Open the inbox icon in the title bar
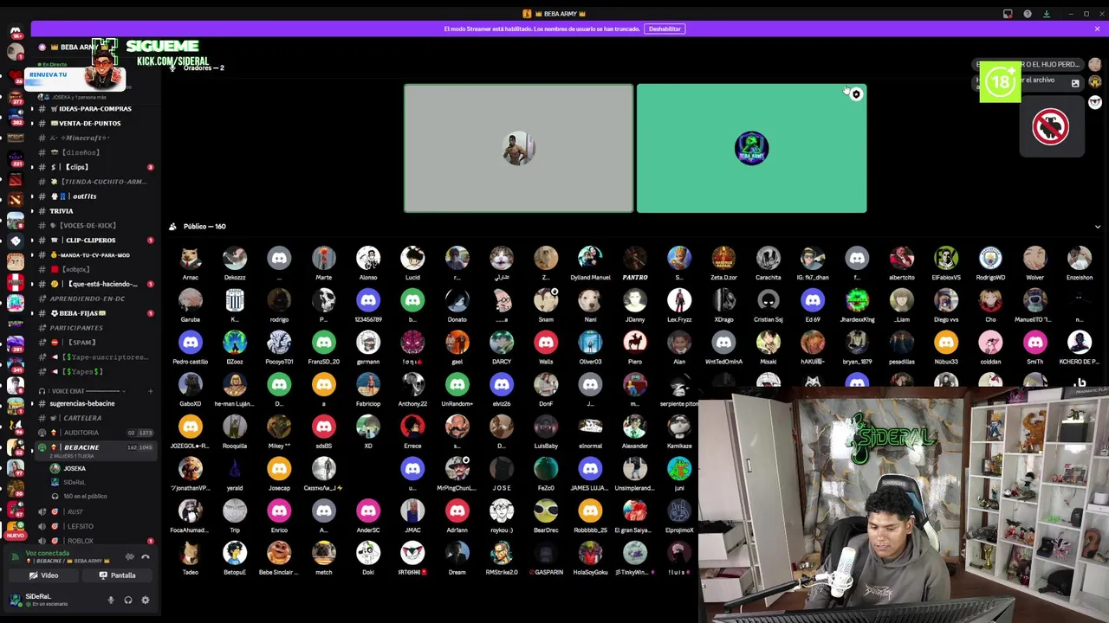 coord(1008,14)
